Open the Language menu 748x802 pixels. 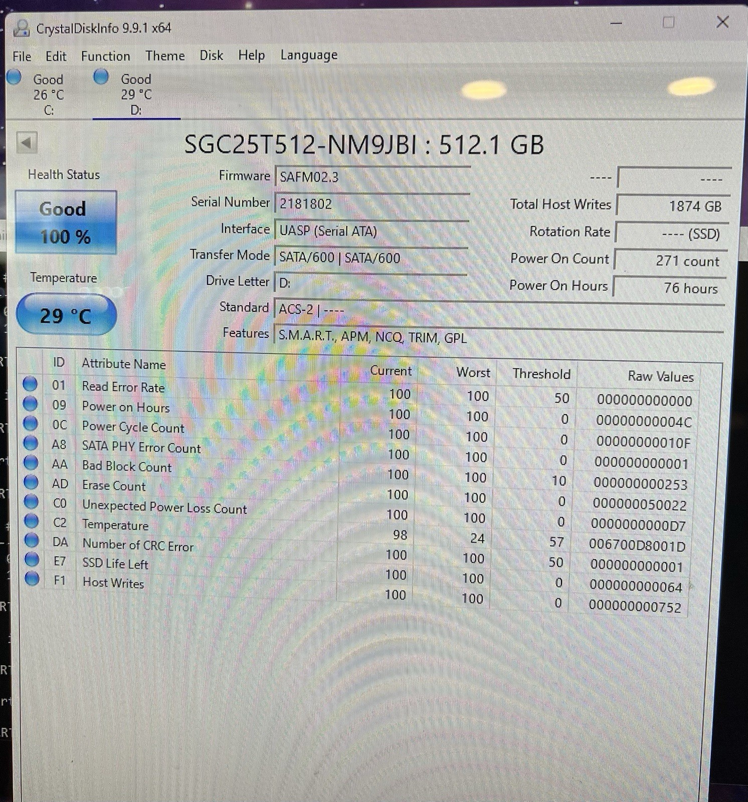[309, 55]
